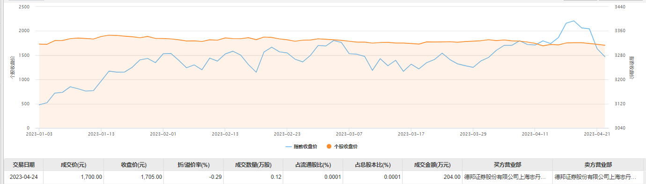
Task: Click the 成交金额(万元) column header
Action: (432, 165)
